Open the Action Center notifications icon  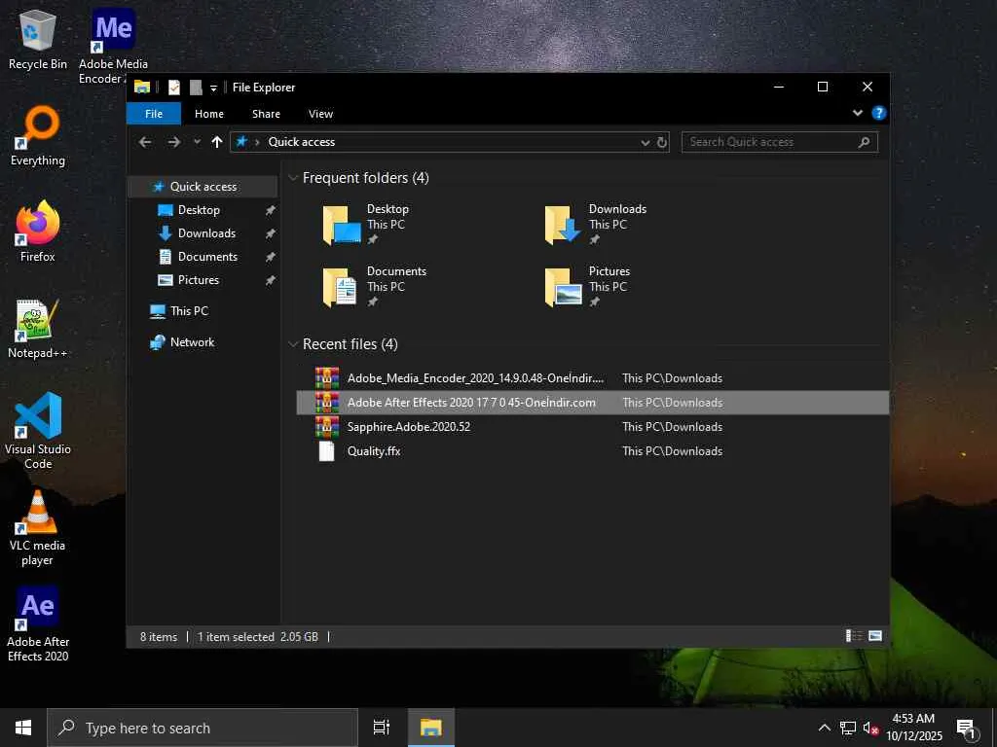[x=966, y=728]
